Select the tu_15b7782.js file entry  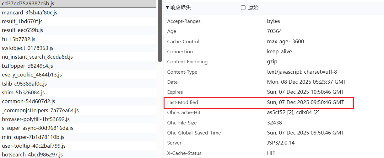pos(78,39)
